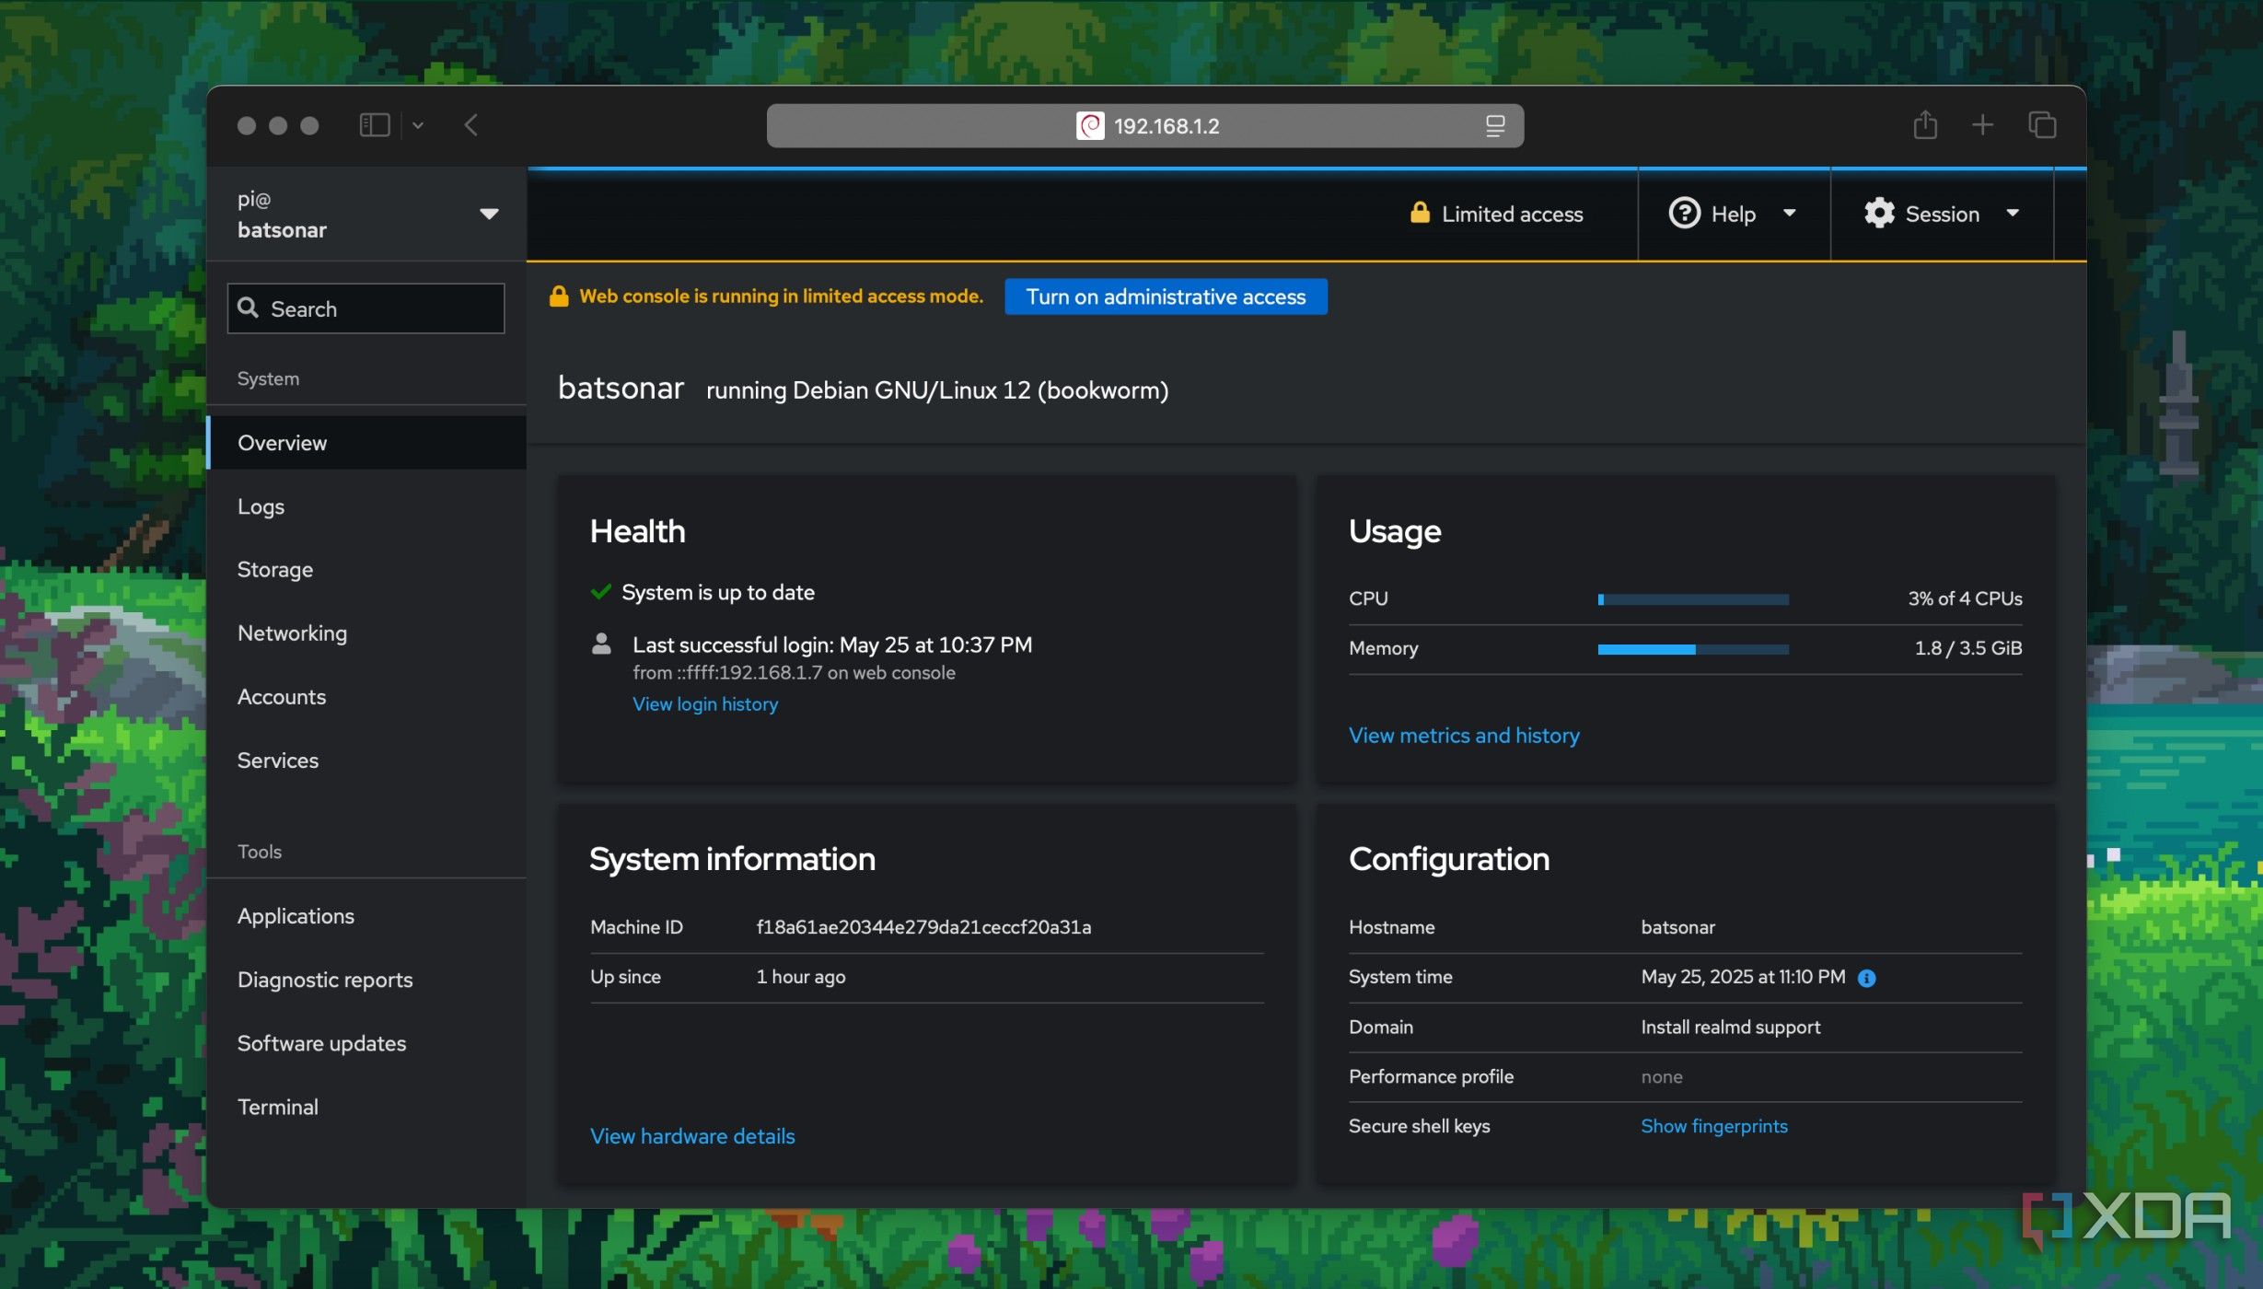Open the Help dropdown menu

(1733, 215)
